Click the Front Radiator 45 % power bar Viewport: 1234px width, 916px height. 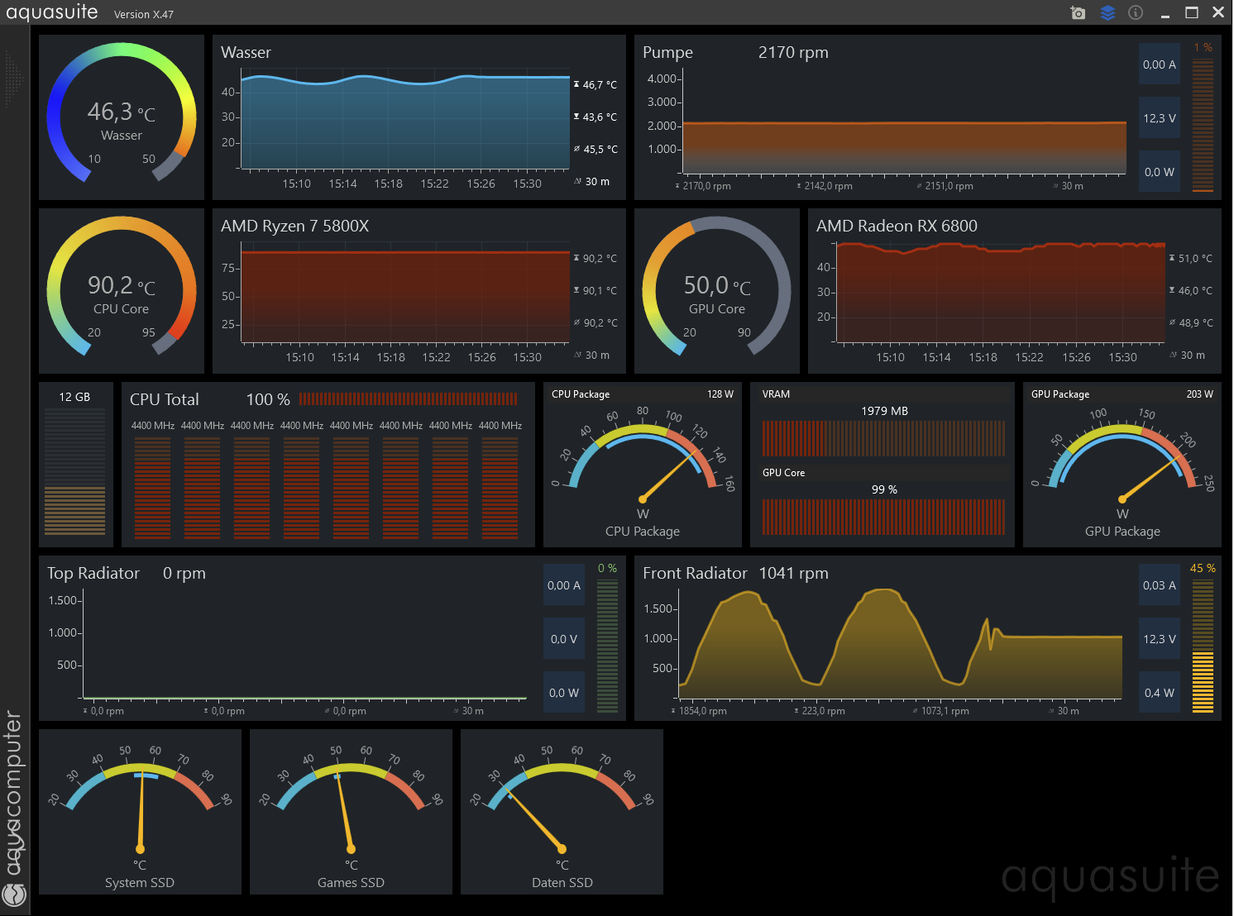pos(1203,646)
